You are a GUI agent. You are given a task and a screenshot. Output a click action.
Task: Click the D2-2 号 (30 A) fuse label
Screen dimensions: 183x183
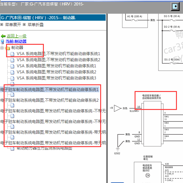(172, 27)
